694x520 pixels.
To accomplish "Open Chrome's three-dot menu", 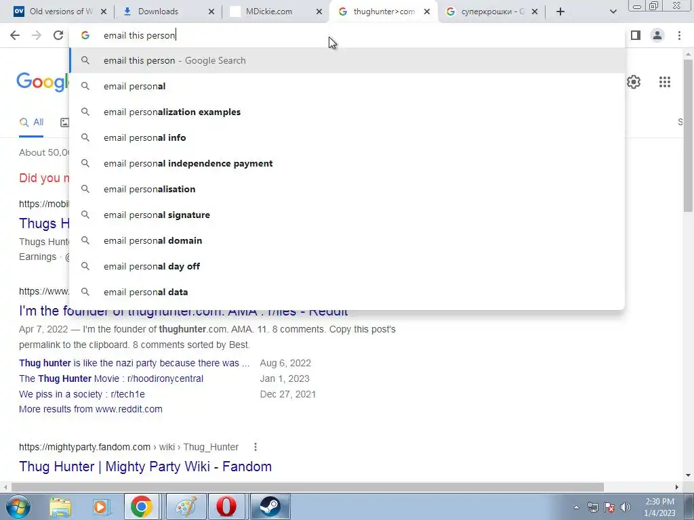I will click(679, 35).
